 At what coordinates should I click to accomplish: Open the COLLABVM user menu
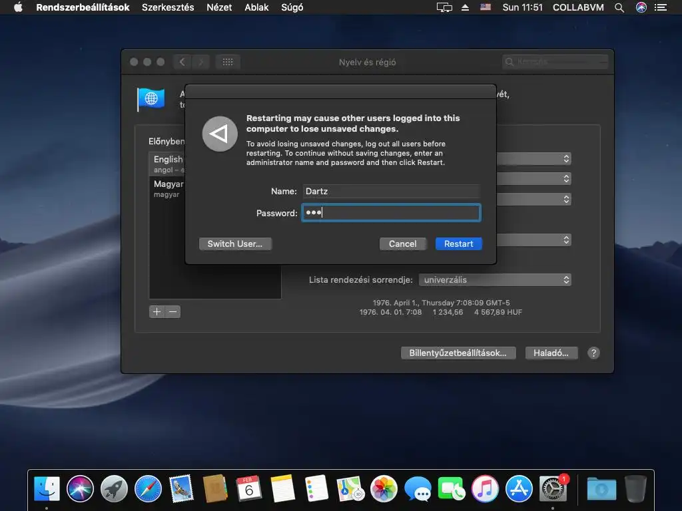[x=578, y=7]
